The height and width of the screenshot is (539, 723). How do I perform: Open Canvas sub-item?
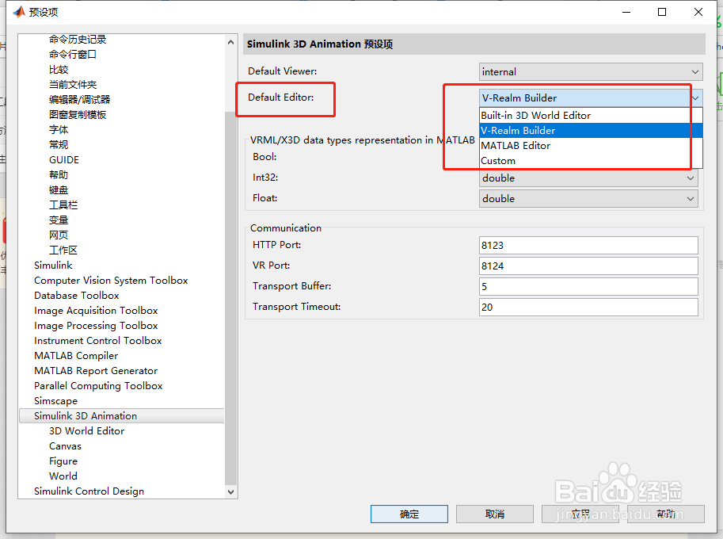[65, 446]
